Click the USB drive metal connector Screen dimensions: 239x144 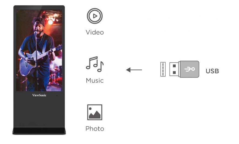(175, 69)
